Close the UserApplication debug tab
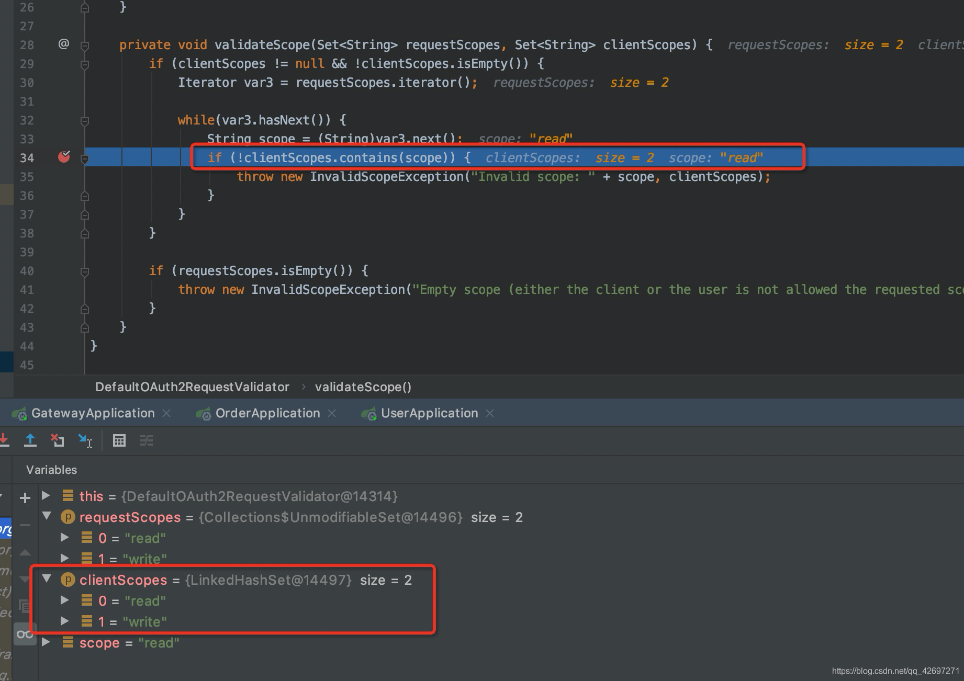The width and height of the screenshot is (964, 681). click(490, 413)
